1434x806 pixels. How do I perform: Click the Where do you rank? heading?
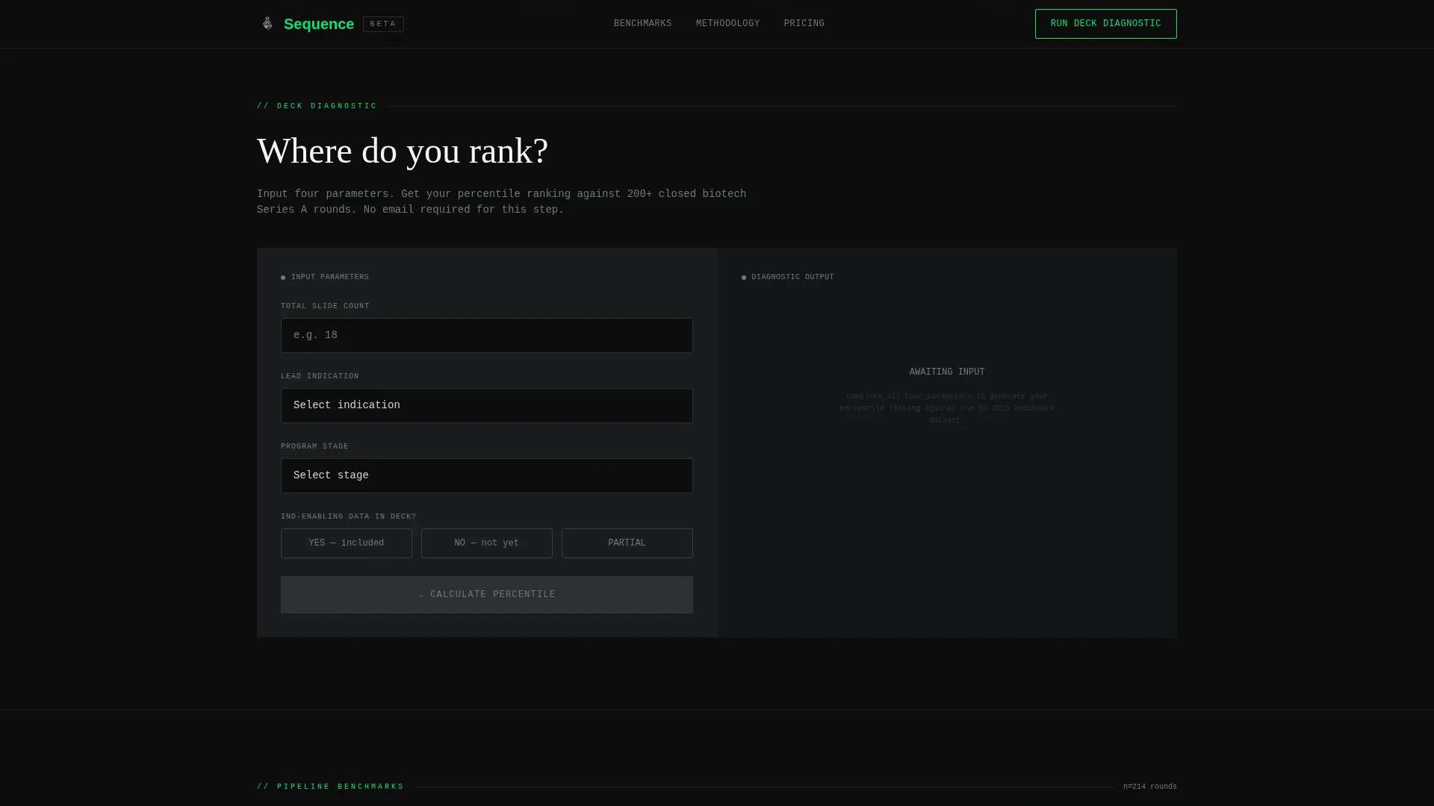403,151
